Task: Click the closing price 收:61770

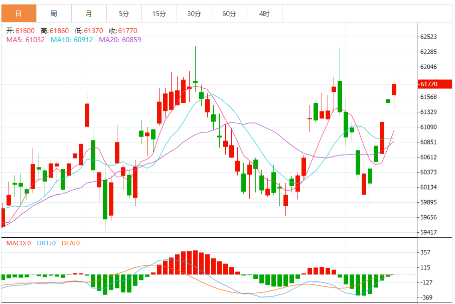Action: [x=123, y=31]
